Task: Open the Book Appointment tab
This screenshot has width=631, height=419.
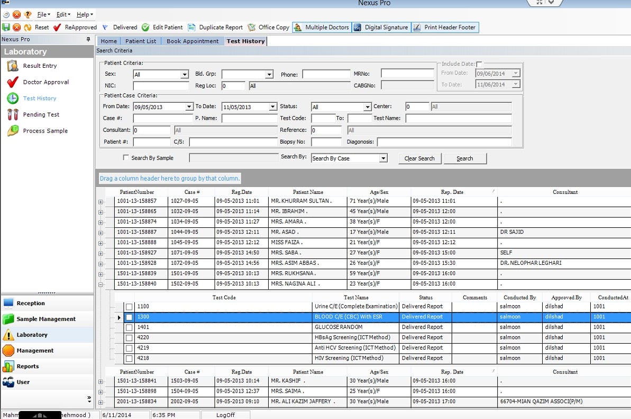Action: 193,41
